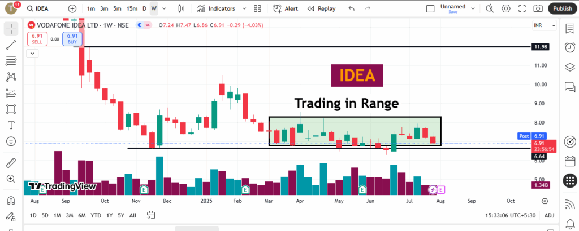Viewport: 579px width, 231px height.
Task: Select the 1m timeframe
Action: pos(91,8)
